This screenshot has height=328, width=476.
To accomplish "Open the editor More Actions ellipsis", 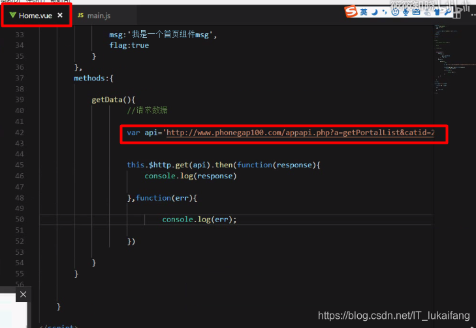I will click(473, 14).
